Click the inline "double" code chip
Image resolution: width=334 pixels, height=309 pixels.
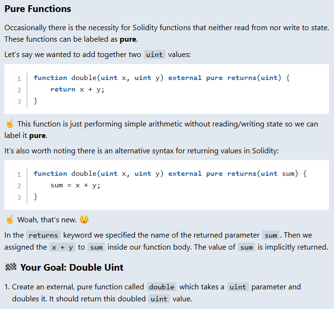coord(162,287)
